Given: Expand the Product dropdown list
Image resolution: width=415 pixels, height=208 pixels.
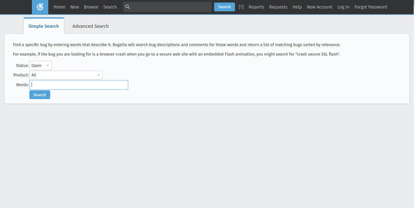Looking at the screenshot, I should (x=66, y=75).
